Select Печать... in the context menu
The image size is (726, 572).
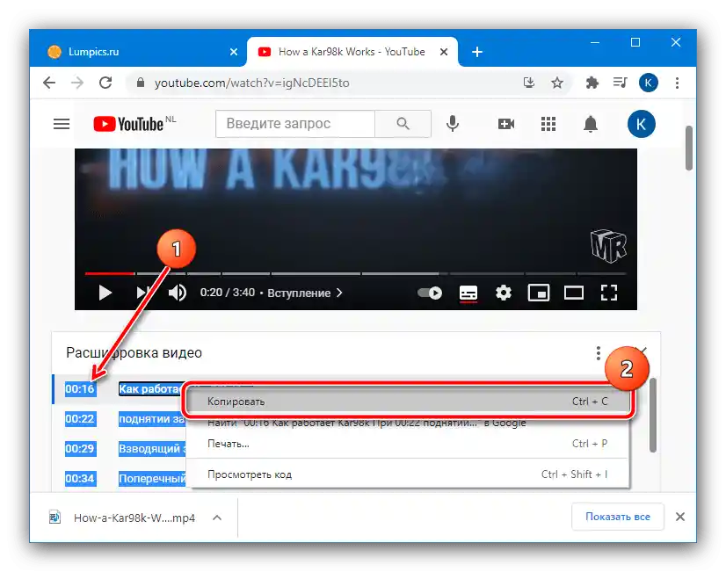tap(408, 444)
